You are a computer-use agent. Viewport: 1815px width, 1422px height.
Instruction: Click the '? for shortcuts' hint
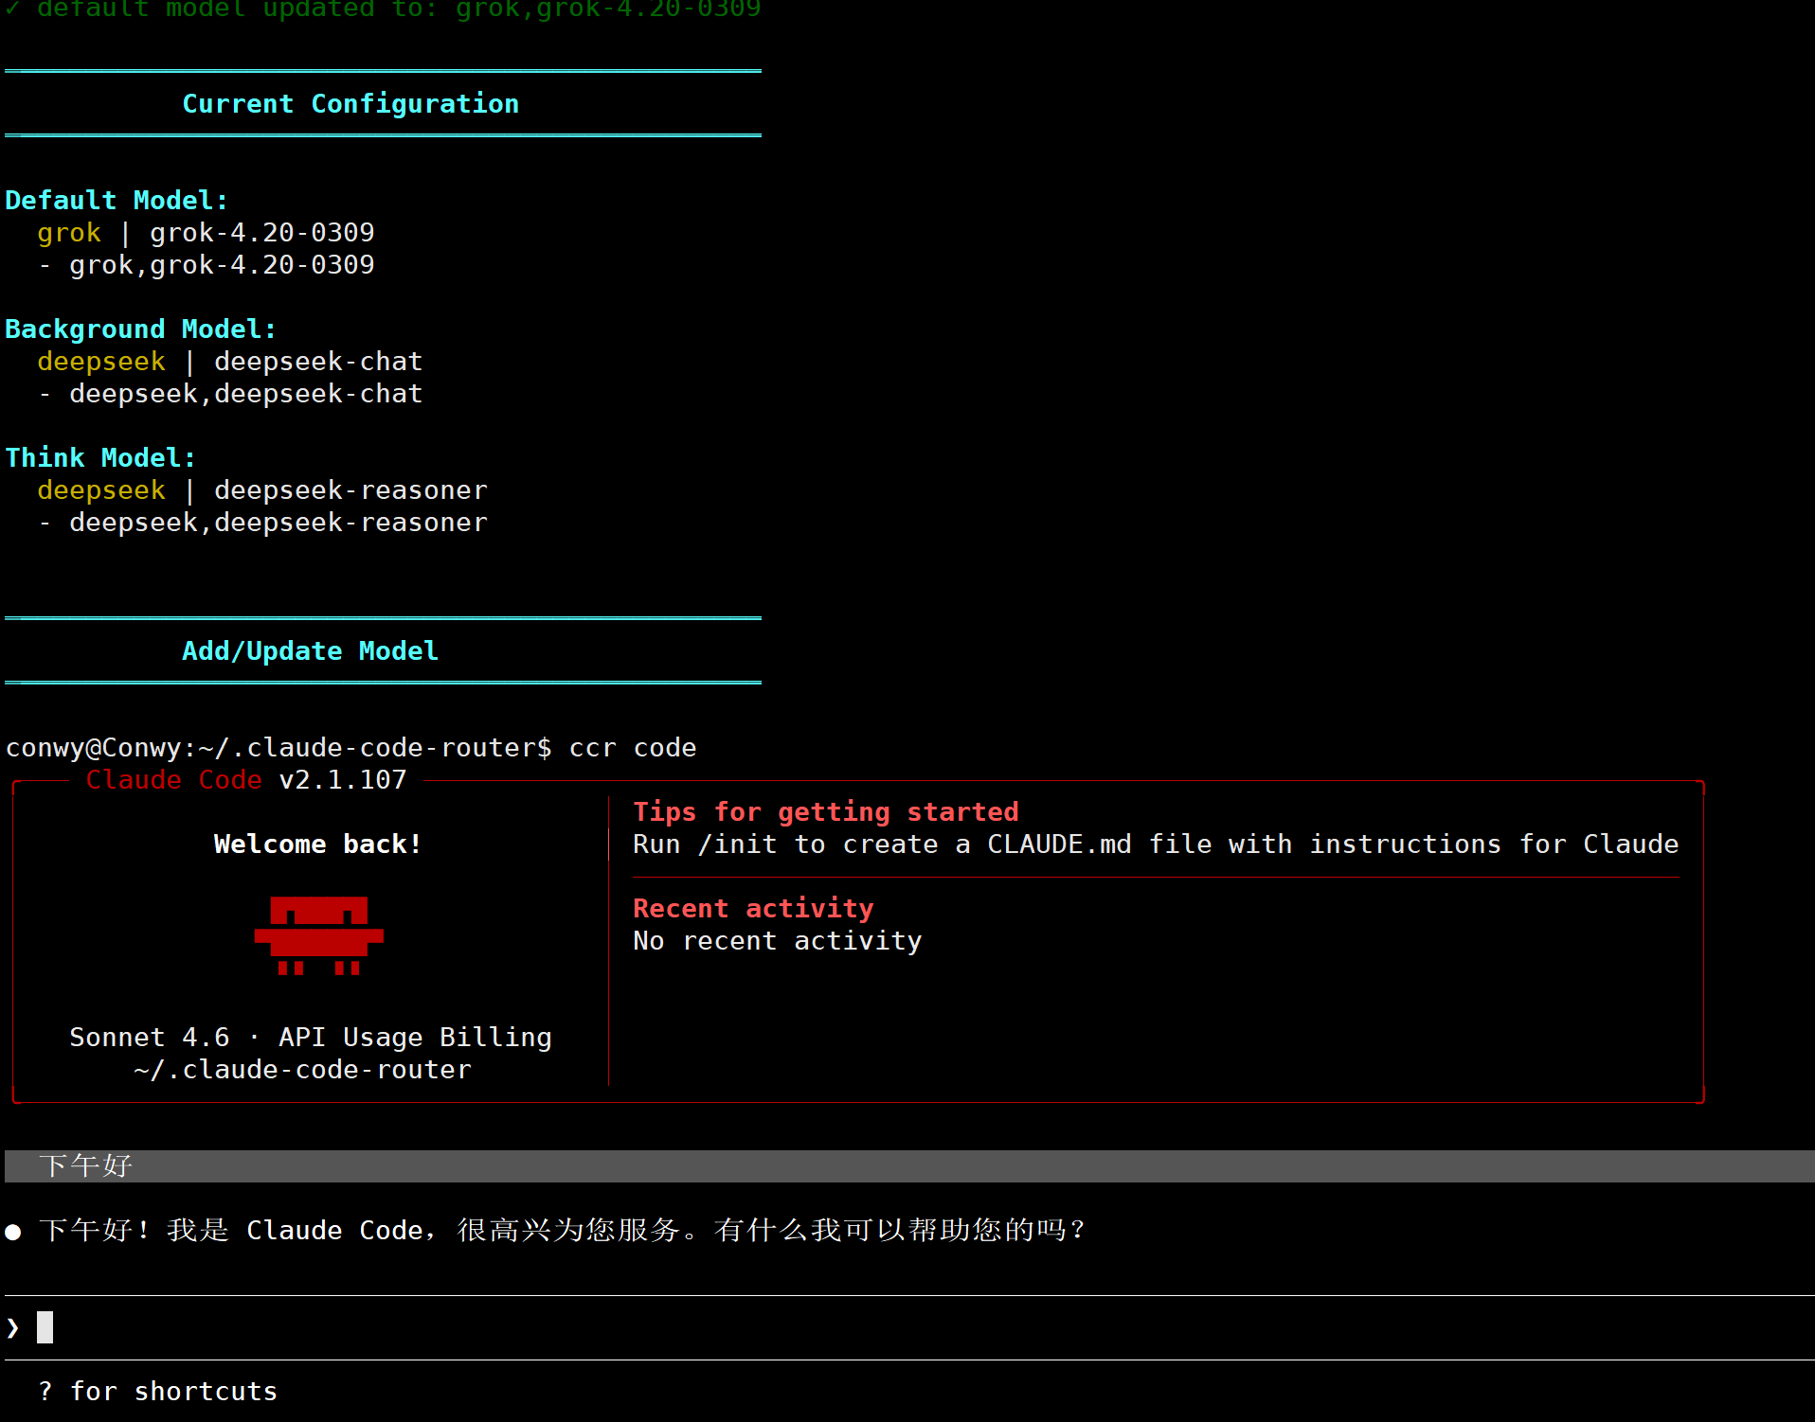[158, 1391]
